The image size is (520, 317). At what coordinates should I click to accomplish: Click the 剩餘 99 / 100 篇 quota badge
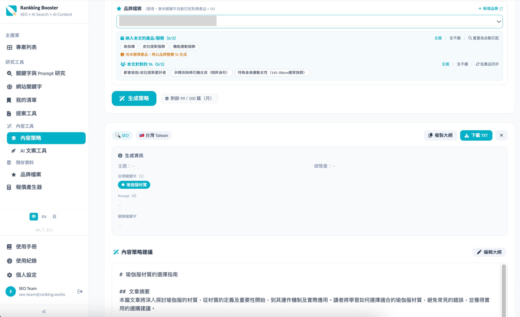tap(189, 98)
